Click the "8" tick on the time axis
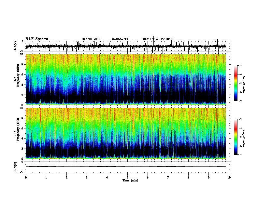Viewport: 258px width, 199px height. (x=188, y=178)
